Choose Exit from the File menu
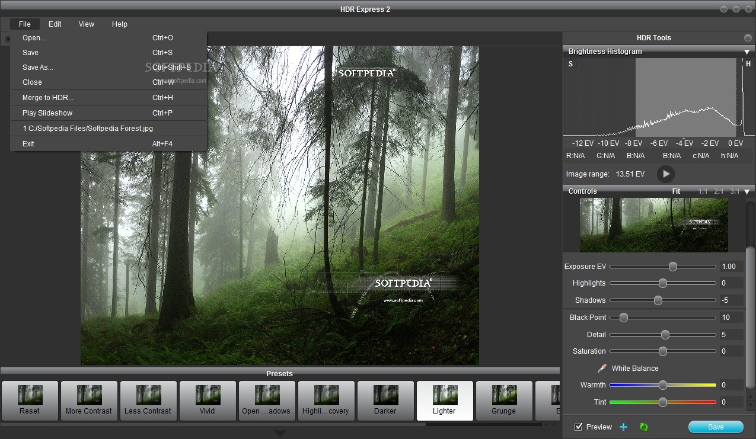 [x=109, y=144]
